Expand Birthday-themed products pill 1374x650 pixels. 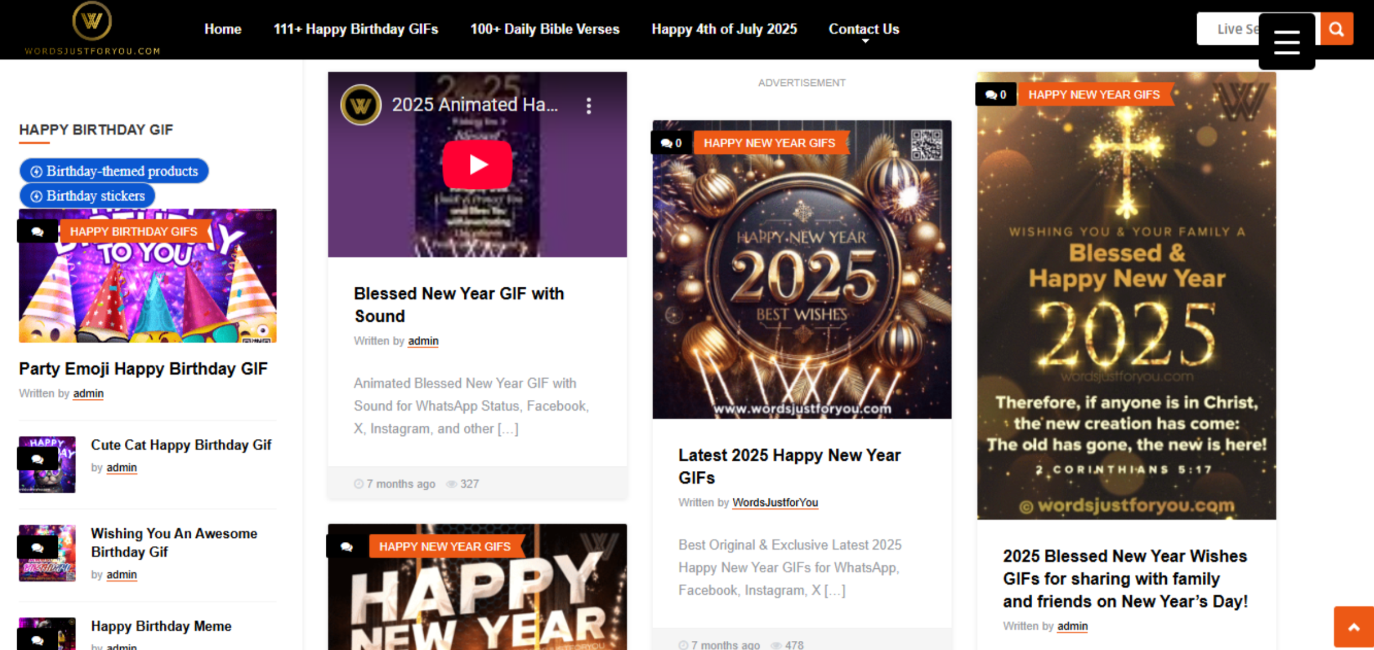click(114, 171)
